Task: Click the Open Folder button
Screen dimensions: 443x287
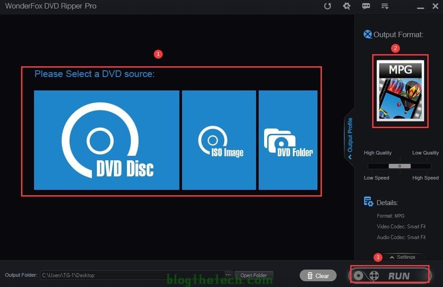Action: pyautogui.click(x=254, y=275)
